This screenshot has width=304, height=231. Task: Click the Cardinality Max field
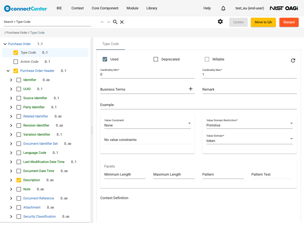click(250, 73)
